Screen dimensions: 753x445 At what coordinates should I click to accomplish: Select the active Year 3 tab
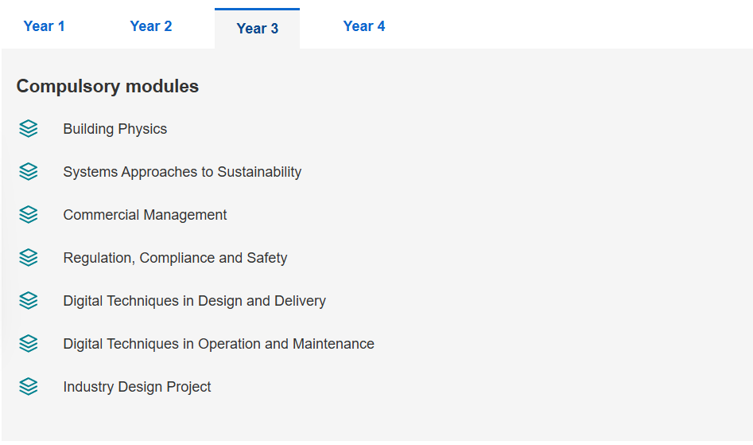tap(258, 29)
